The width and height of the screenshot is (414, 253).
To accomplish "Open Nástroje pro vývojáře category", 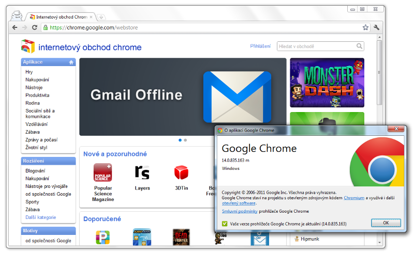I will pyautogui.click(x=47, y=186).
